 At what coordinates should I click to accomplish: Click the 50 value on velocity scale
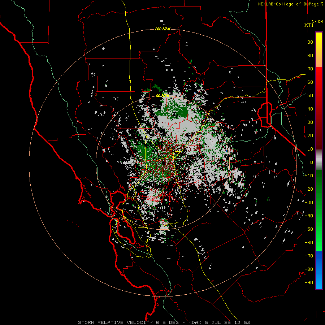click(310, 96)
